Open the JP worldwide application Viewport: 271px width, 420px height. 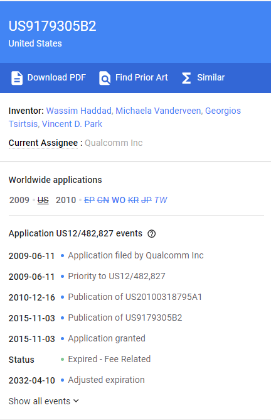(146, 200)
